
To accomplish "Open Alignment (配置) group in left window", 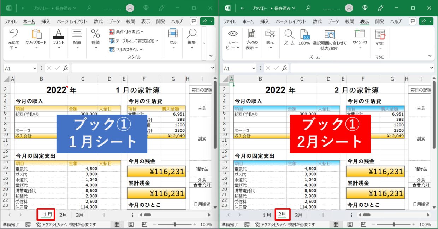I will pyautogui.click(x=77, y=33).
